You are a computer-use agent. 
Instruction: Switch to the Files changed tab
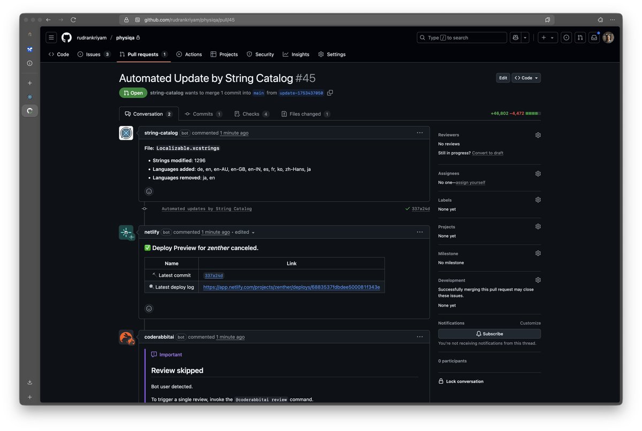tap(305, 114)
